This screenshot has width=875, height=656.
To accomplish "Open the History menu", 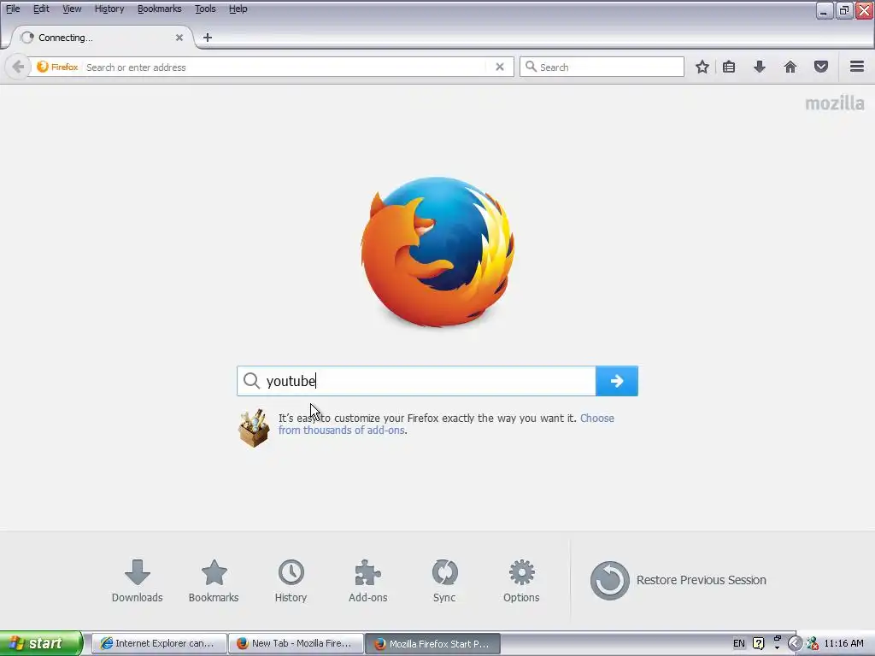I will (109, 9).
